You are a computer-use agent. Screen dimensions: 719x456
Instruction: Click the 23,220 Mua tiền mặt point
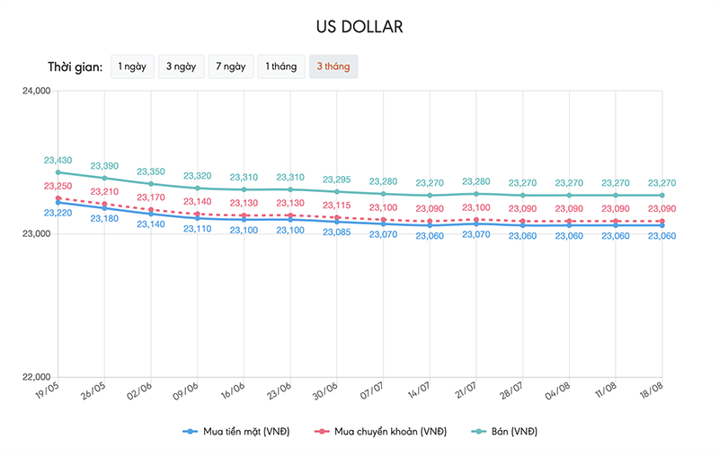coord(58,203)
